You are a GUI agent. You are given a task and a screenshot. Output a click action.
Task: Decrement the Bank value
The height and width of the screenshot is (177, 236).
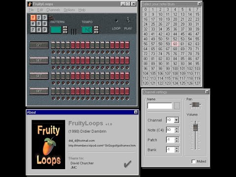[x=177, y=151]
